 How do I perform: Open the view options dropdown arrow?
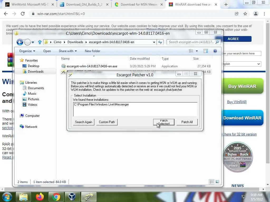coord(197,51)
